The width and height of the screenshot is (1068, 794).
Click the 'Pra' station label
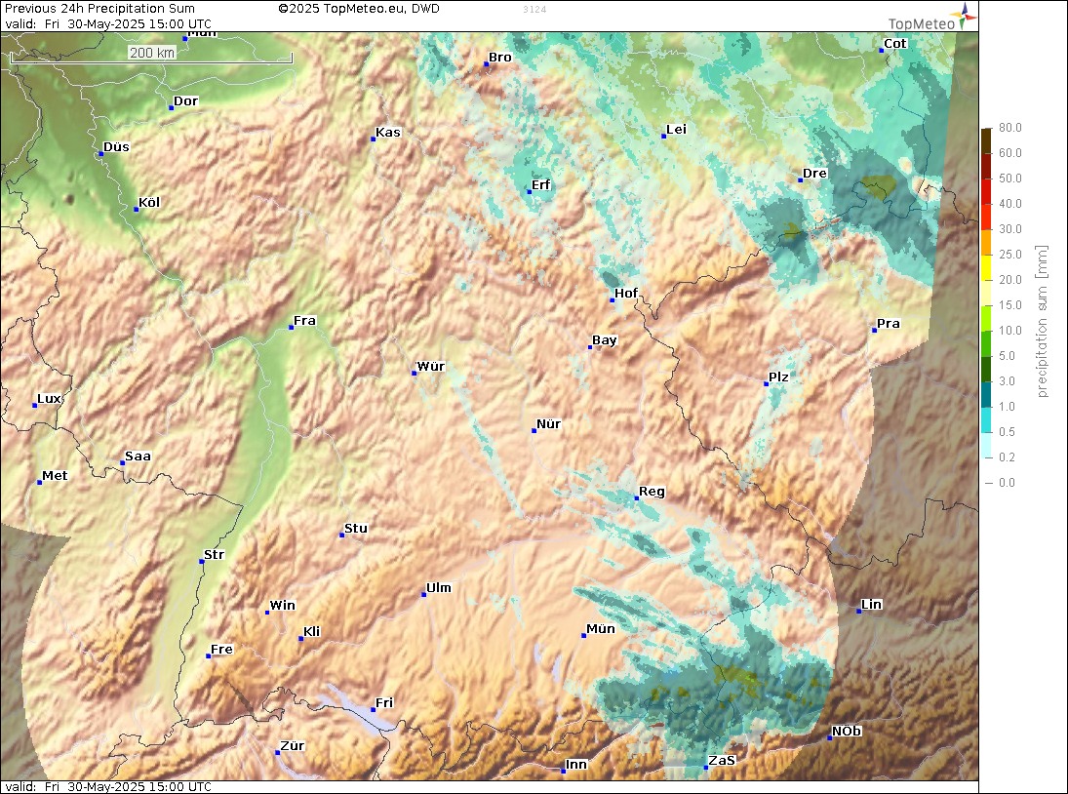pyautogui.click(x=889, y=324)
